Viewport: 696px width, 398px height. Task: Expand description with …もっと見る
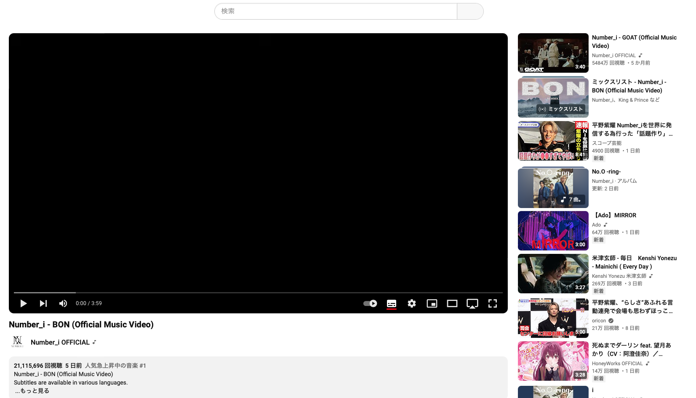[x=32, y=391]
